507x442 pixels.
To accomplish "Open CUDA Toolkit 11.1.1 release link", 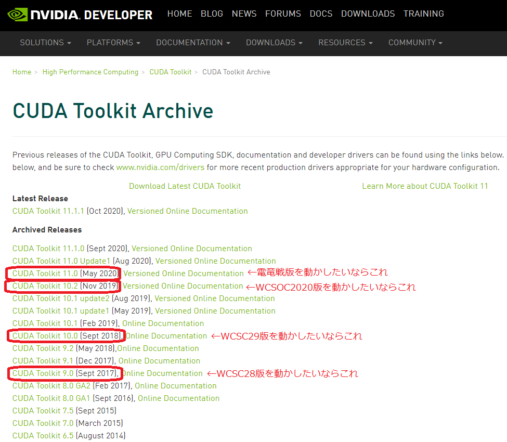I will tap(48, 211).
